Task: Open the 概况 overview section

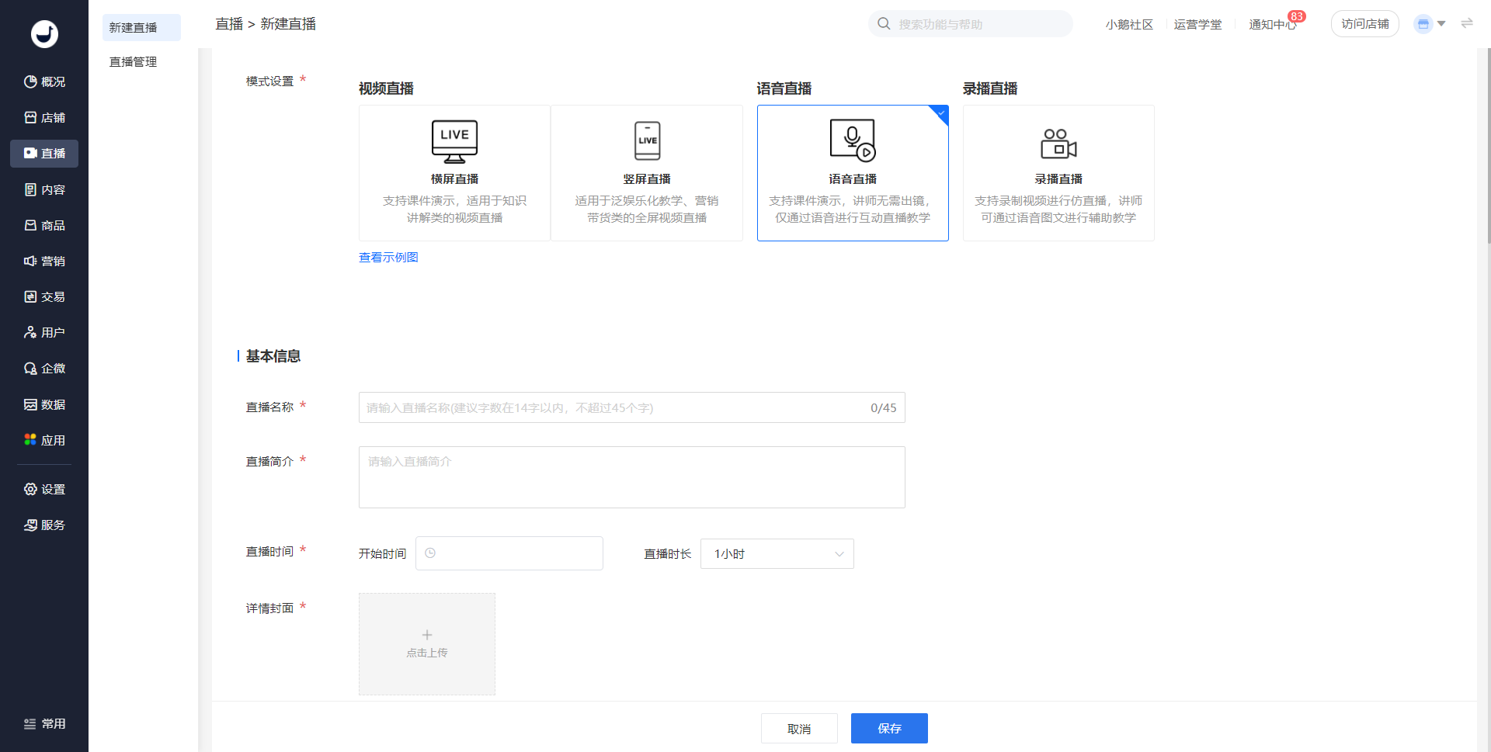Action: pos(44,82)
